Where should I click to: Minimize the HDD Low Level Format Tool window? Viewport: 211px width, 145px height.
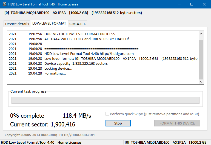tap(179, 4)
